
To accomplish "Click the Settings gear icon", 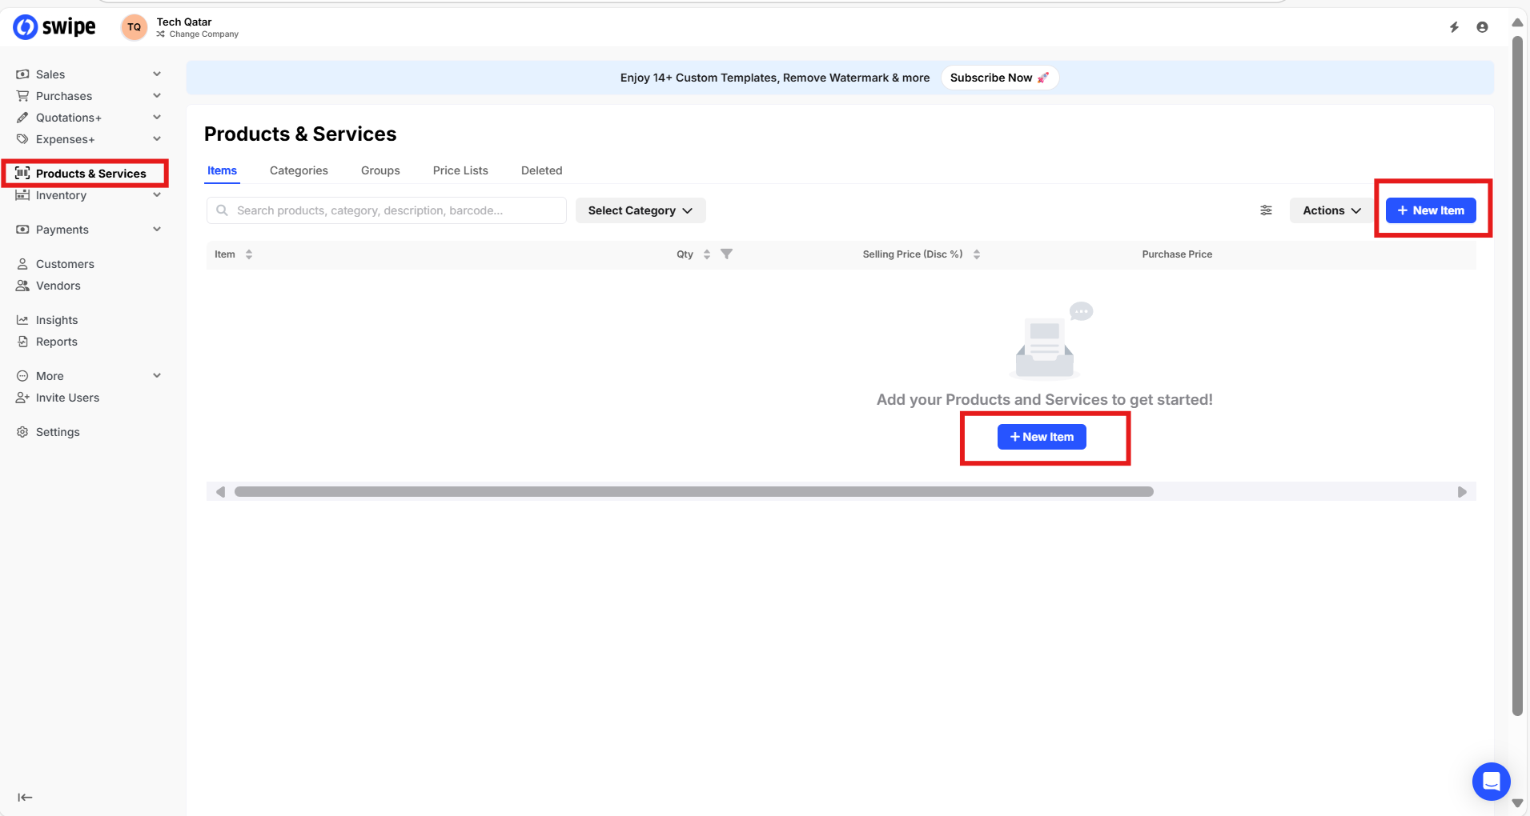I will click(22, 432).
